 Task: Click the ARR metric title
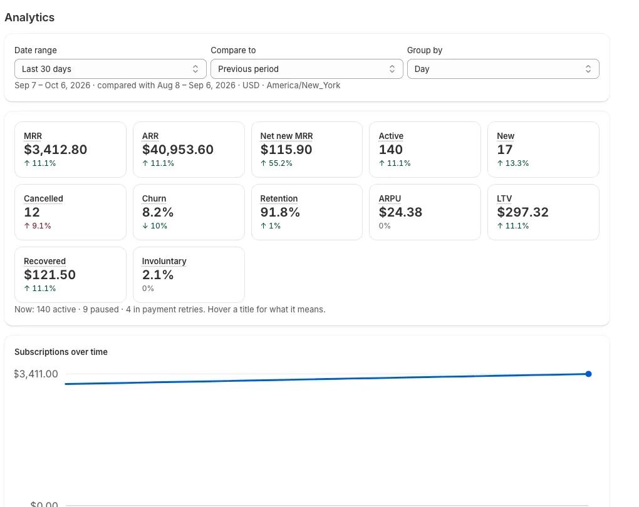tap(150, 136)
